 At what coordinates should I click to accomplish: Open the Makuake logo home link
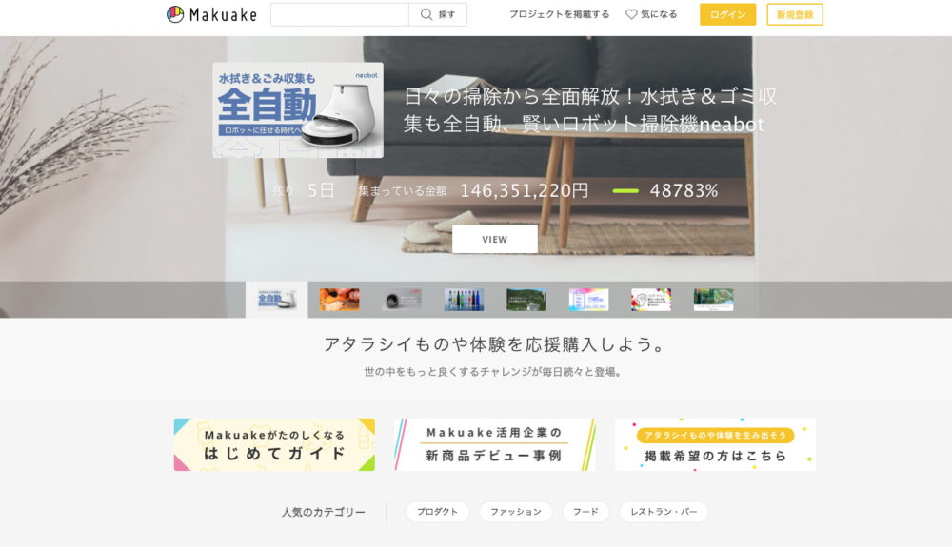211,14
